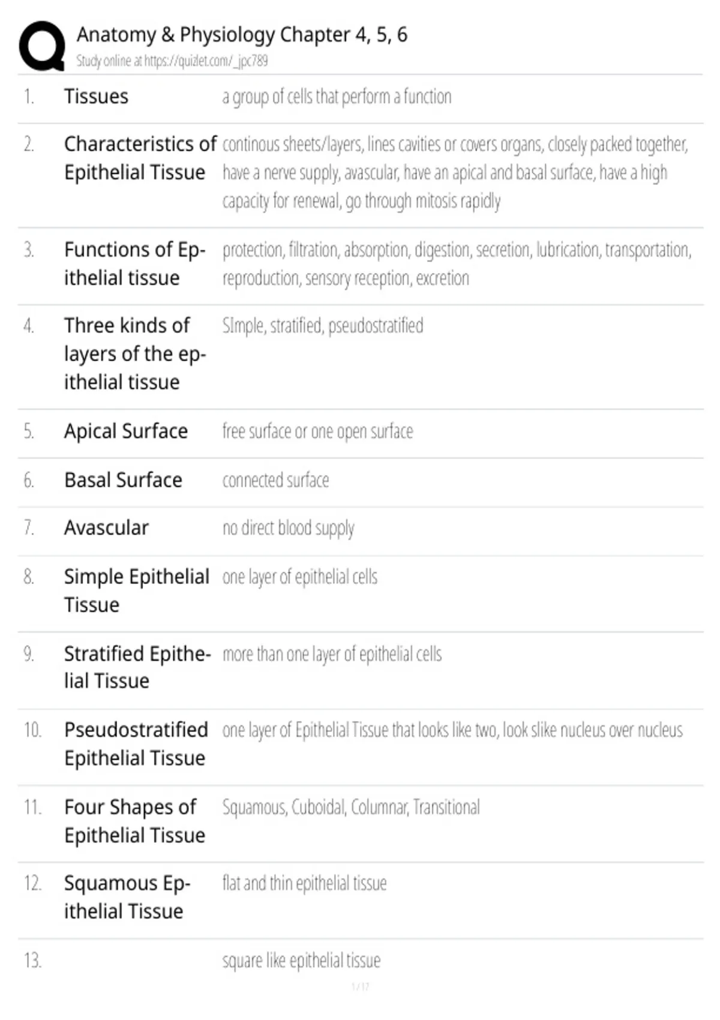Screen dimensions: 720x1020
Task: Click definition 'no direct blood supply'
Action: [x=288, y=528]
